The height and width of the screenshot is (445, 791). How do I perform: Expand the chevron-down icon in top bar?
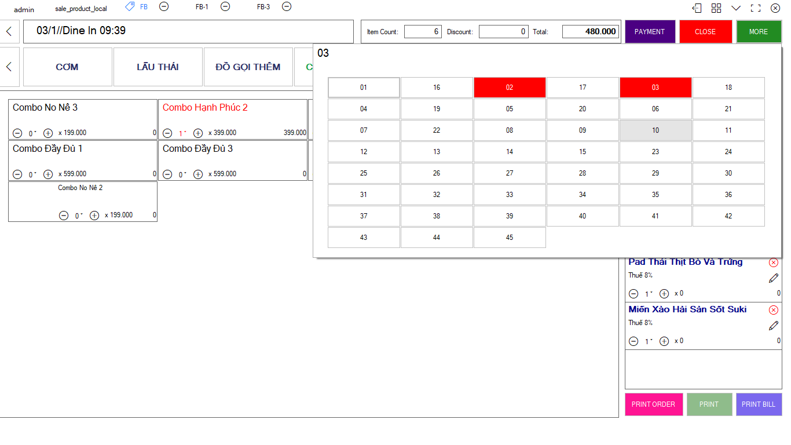[736, 8]
